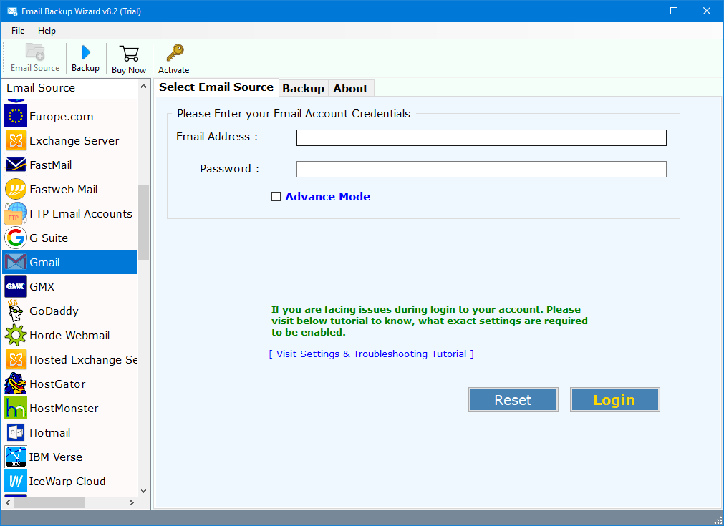Open Visit Settings & Troubleshooting Tutorial link
This screenshot has height=526, width=724.
pos(371,354)
